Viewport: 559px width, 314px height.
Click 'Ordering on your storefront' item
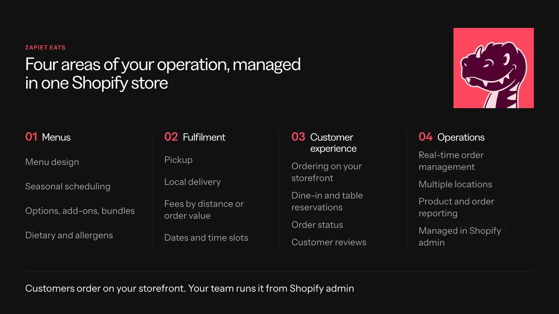click(x=327, y=172)
